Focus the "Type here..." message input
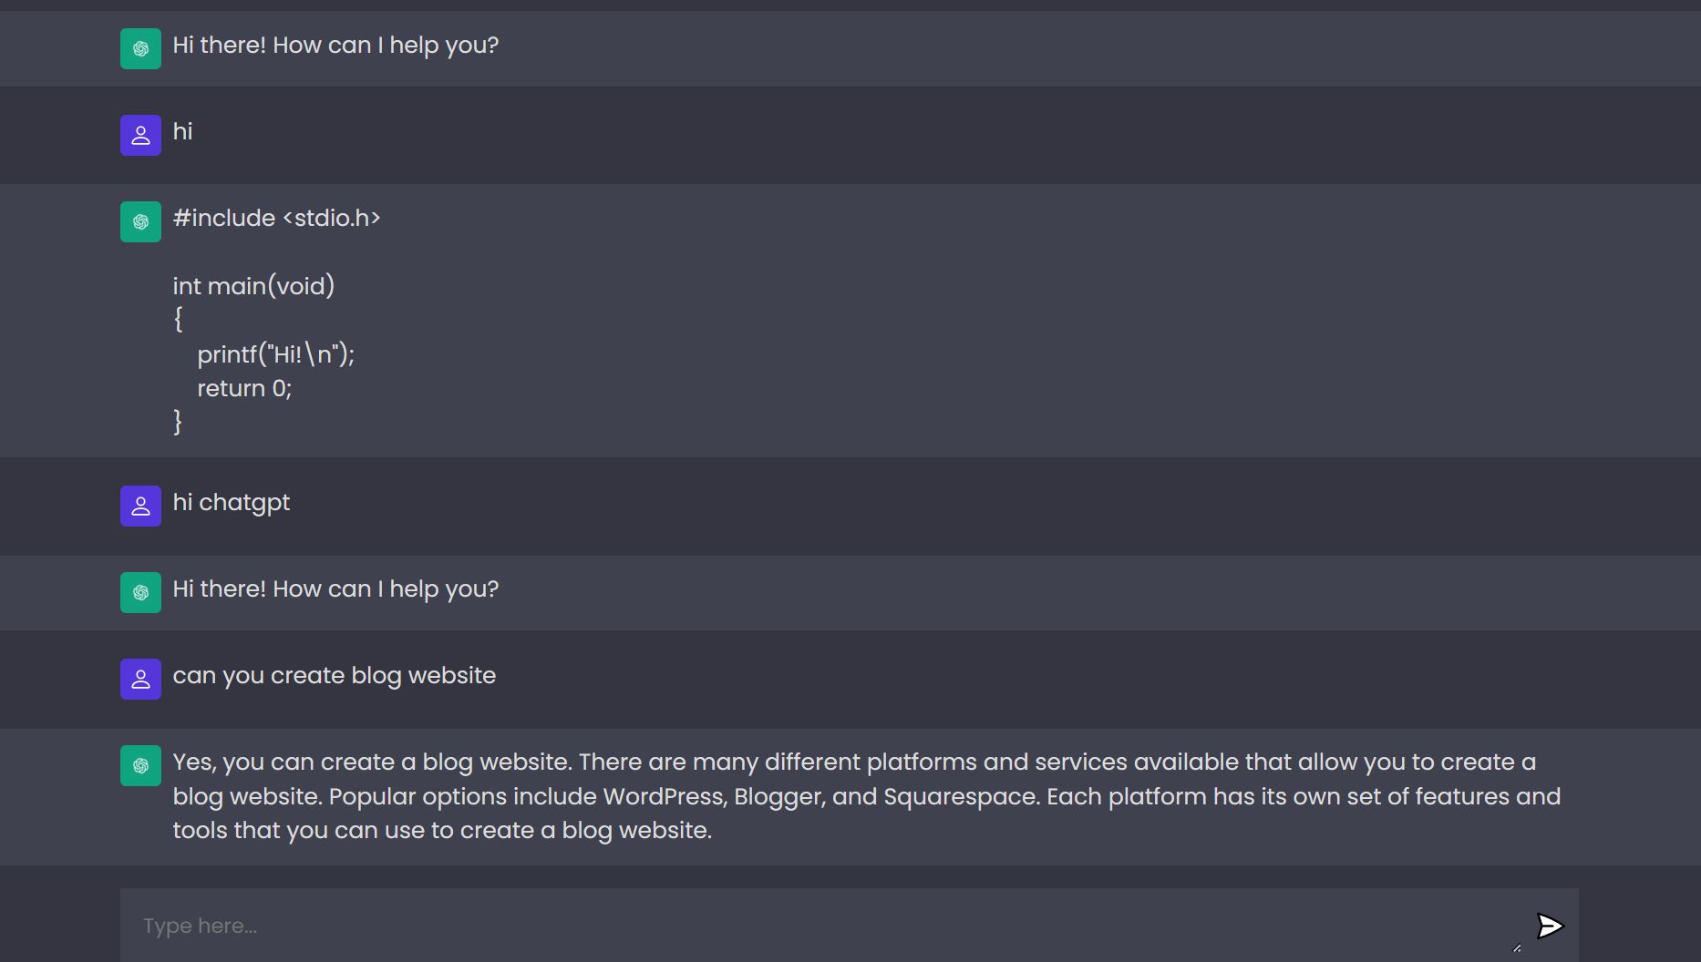Screen dimensions: 1701x962 pos(820,926)
